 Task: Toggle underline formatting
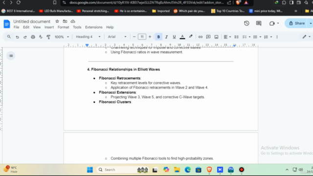[x=174, y=37]
